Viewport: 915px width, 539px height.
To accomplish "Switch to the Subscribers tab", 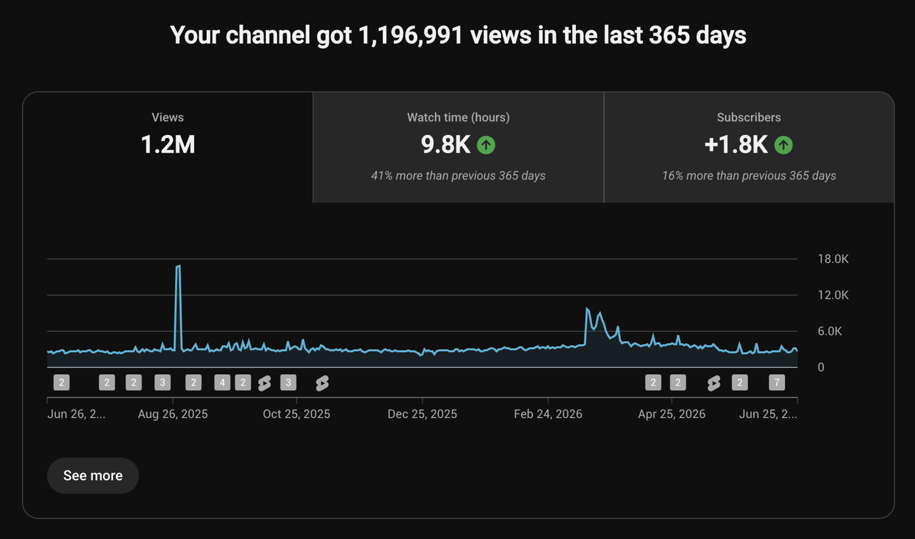I will pos(749,147).
